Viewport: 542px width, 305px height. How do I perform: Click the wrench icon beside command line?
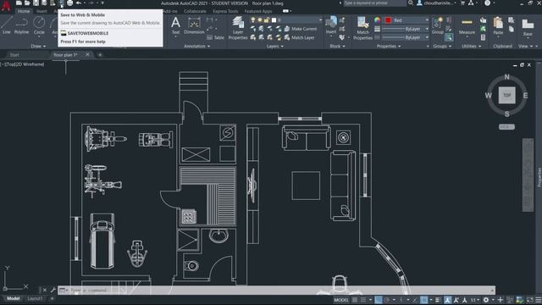coord(53,290)
